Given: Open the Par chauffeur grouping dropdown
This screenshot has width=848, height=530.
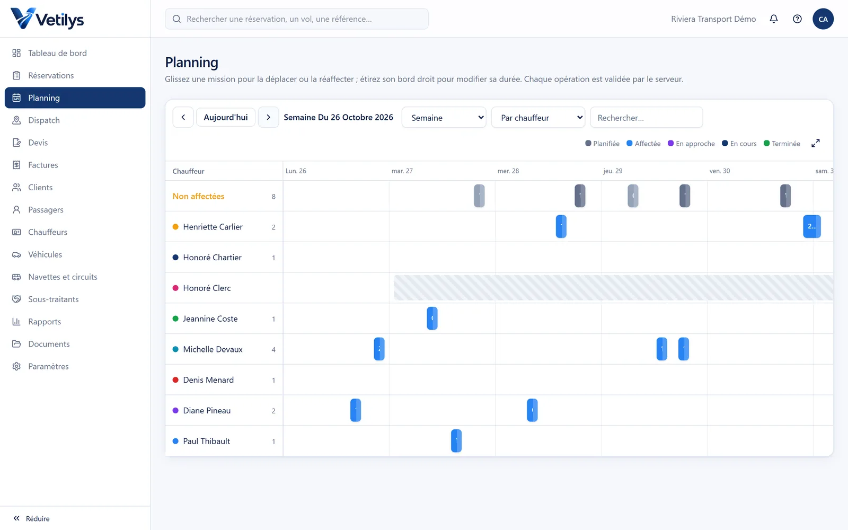Looking at the screenshot, I should pos(538,117).
